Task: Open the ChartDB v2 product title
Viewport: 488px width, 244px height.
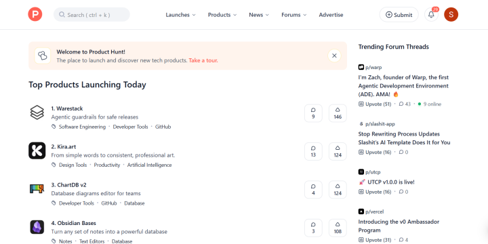Action: [68, 184]
